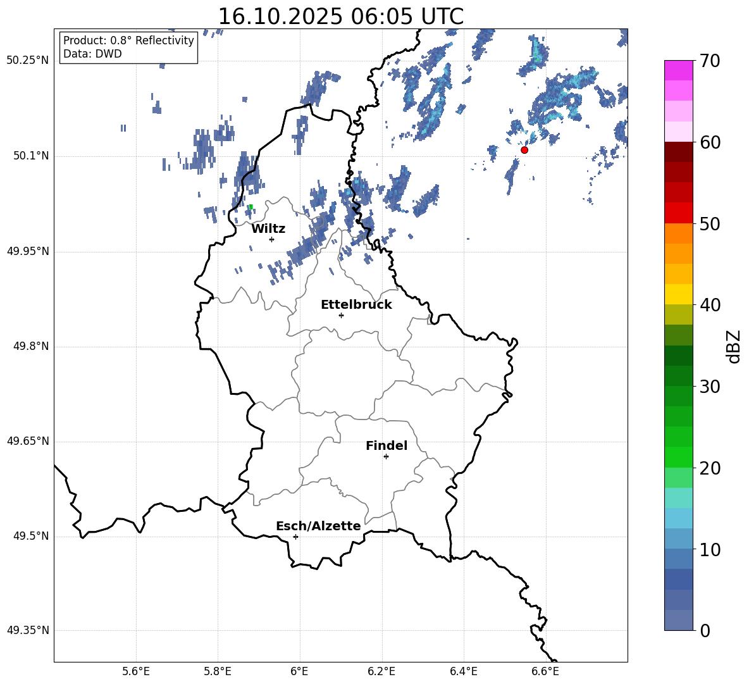Screen dimensions: 749x684
Task: Select the Esch/Alzette city label
Action: [318, 526]
